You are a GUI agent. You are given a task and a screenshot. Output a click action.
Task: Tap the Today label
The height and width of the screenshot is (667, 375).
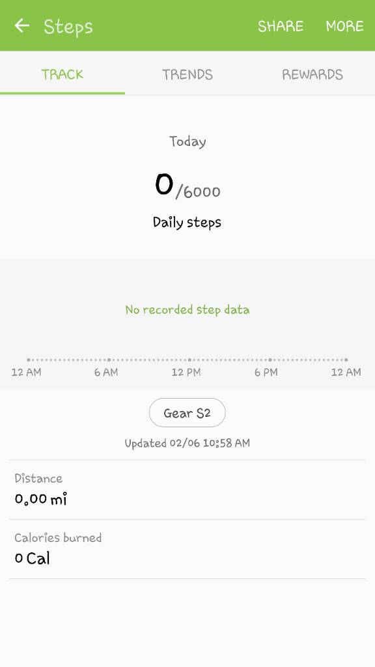click(187, 141)
